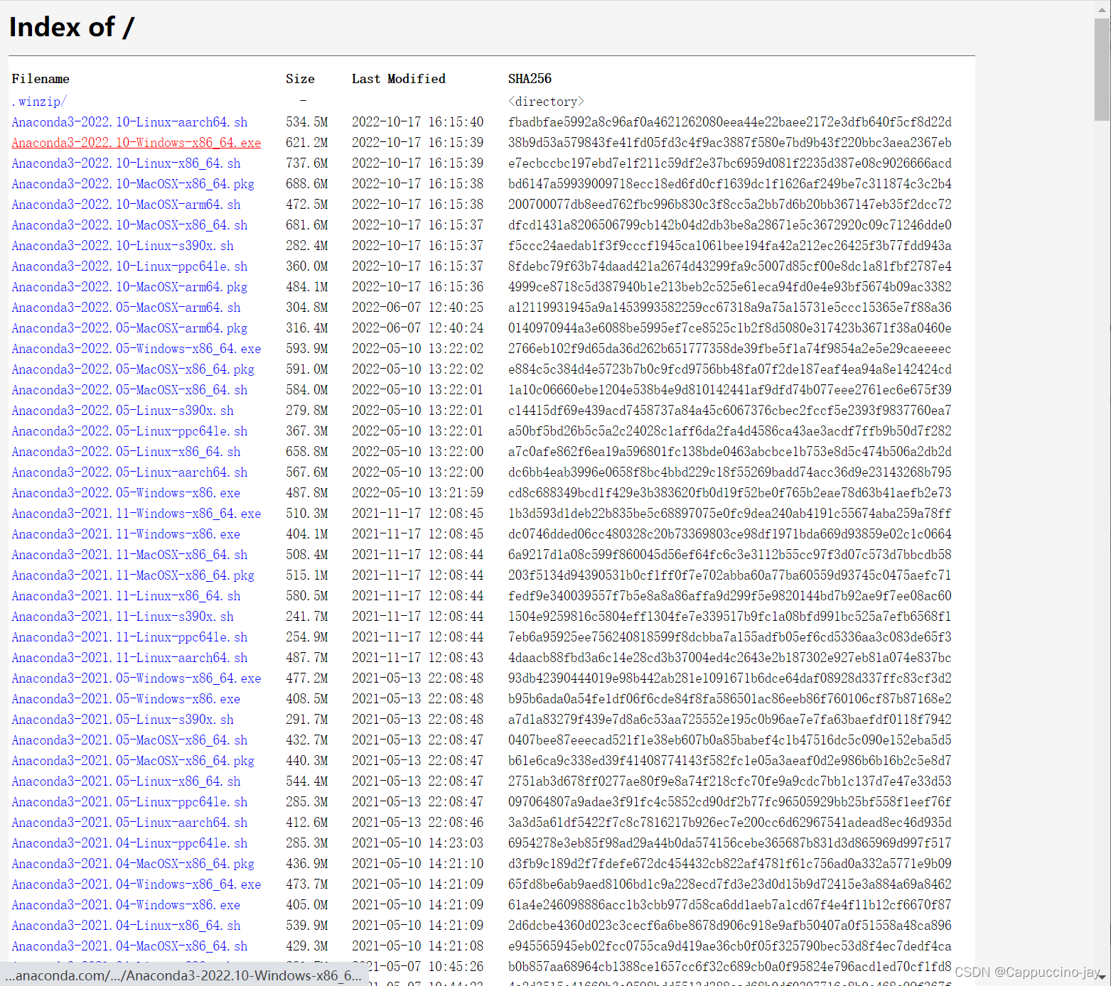Download Anaconda3-2021.04-Linux-ppc64le.sh
Viewport: 1111px width, 986px height.
[129, 843]
